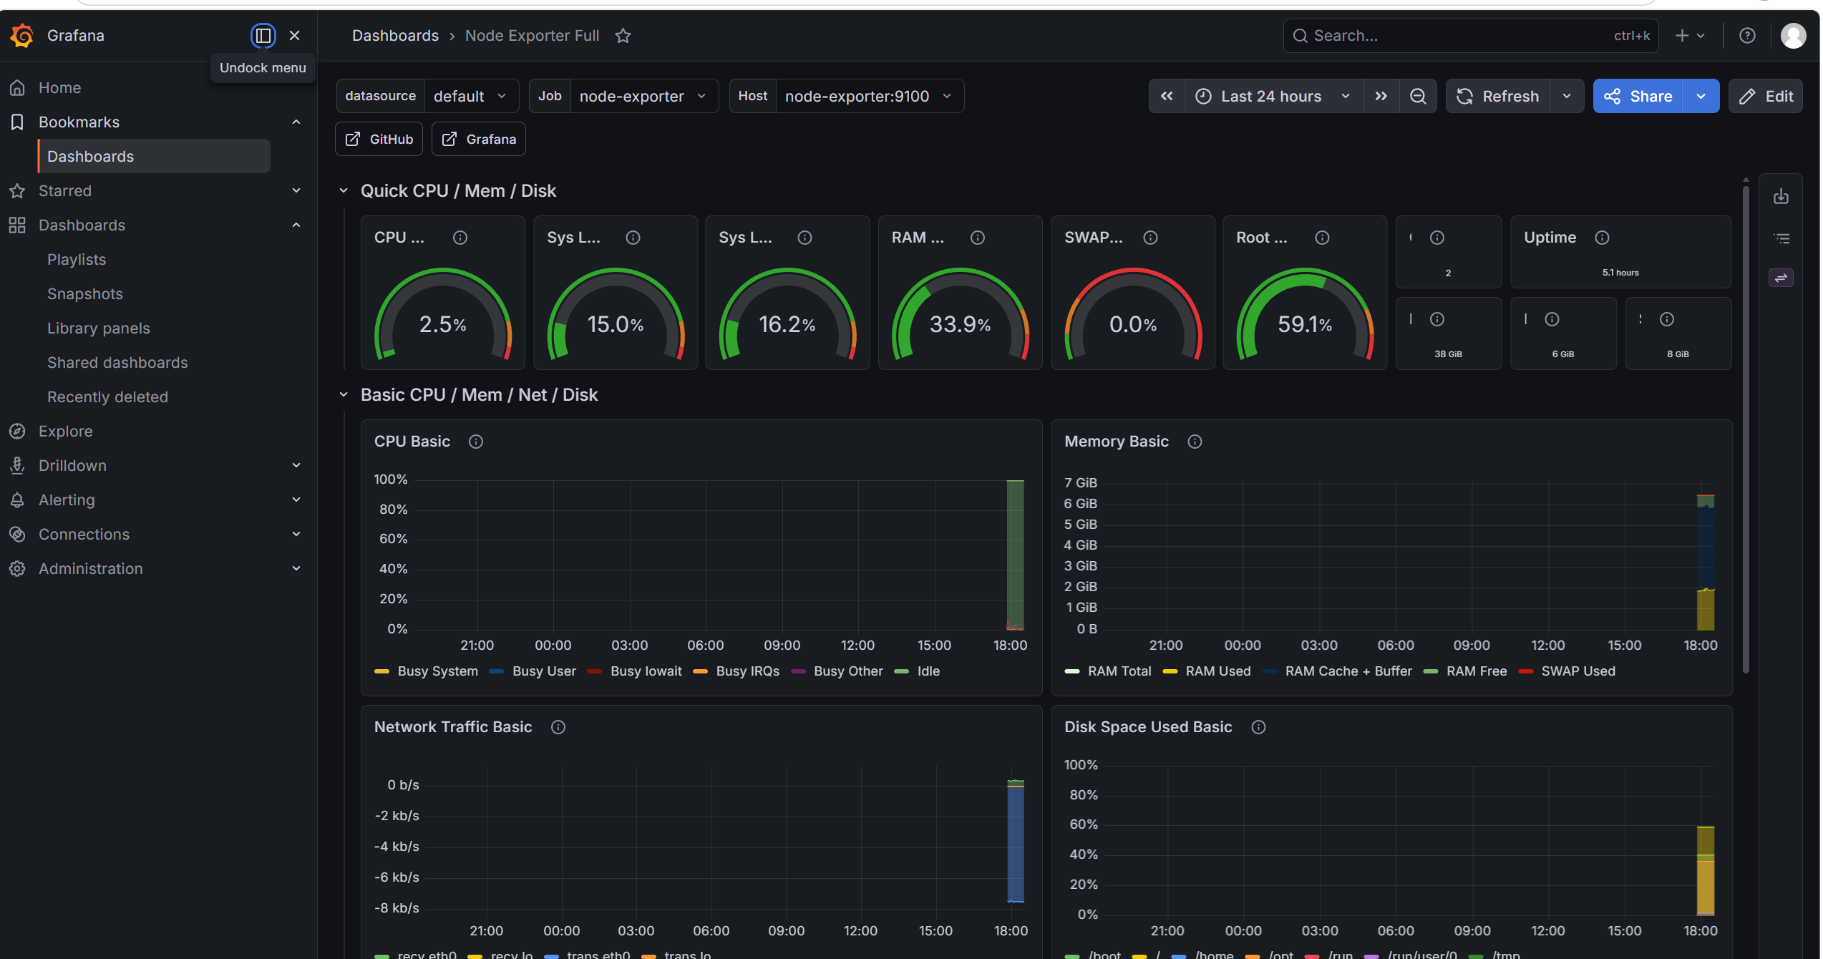Screen dimensions: 1823x959
Task: Focus the Search field
Action: [1471, 35]
